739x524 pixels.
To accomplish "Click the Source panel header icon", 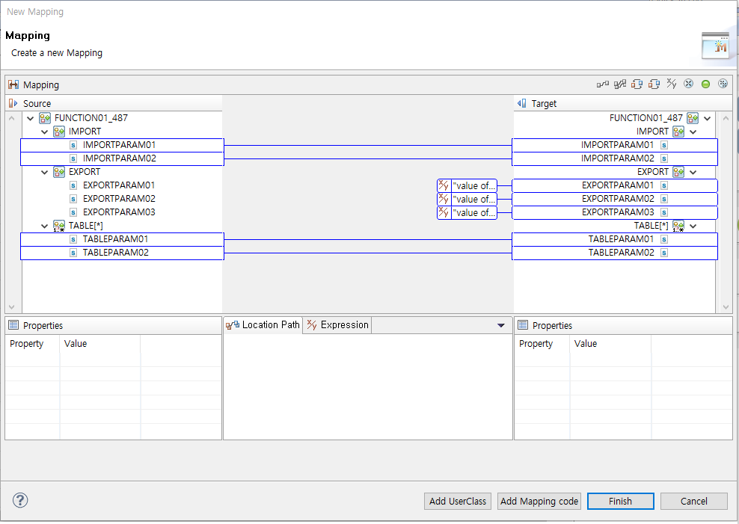I will pyautogui.click(x=11, y=103).
